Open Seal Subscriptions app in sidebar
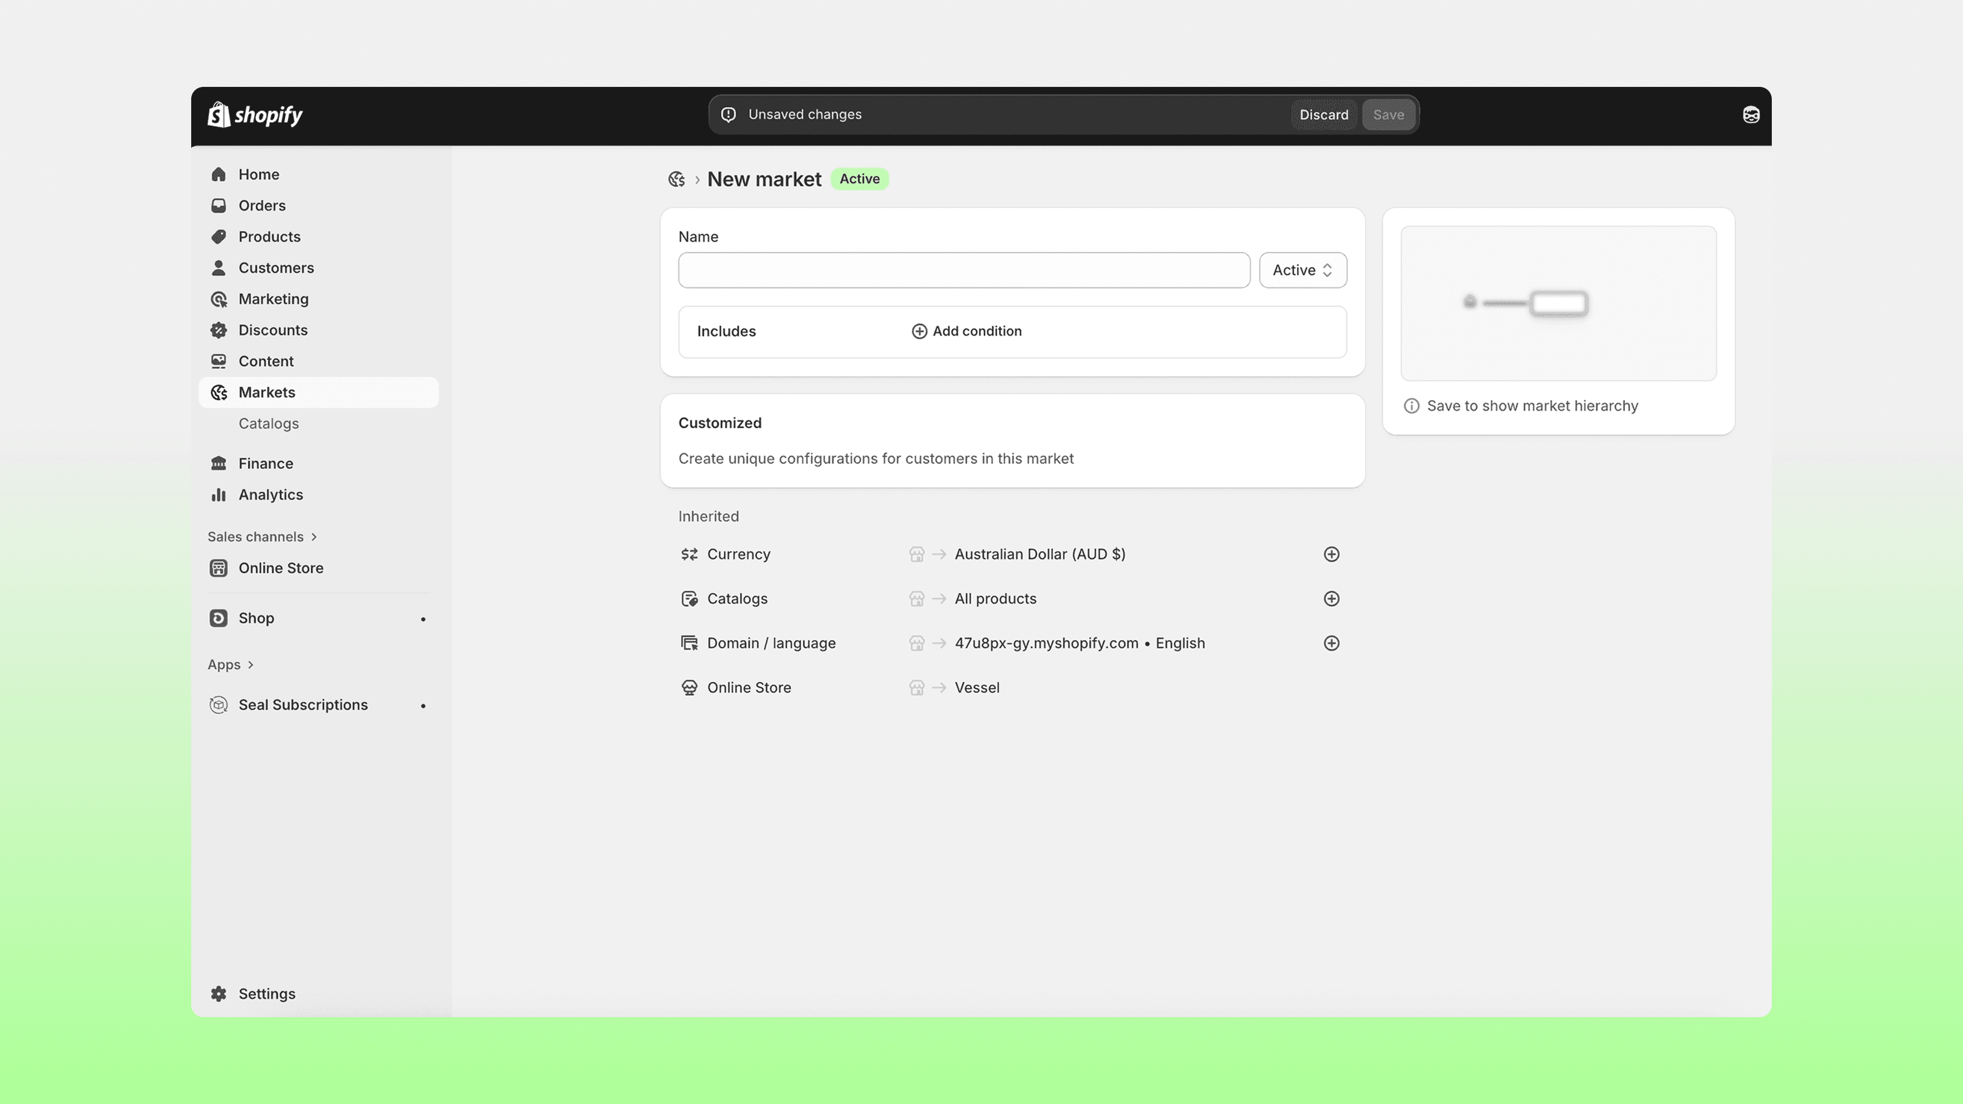The image size is (1963, 1104). [x=303, y=705]
